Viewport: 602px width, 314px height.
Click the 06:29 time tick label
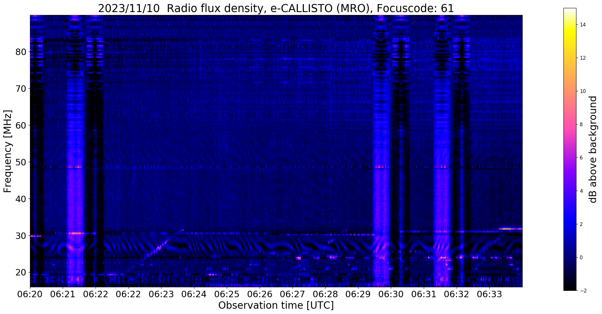358,295
